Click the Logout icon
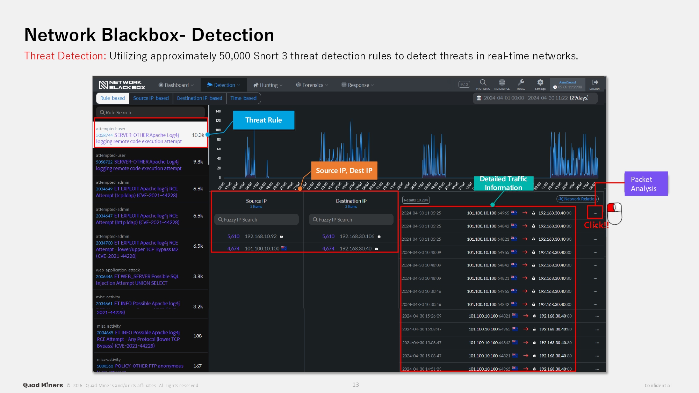This screenshot has height=393, width=699. [x=595, y=83]
